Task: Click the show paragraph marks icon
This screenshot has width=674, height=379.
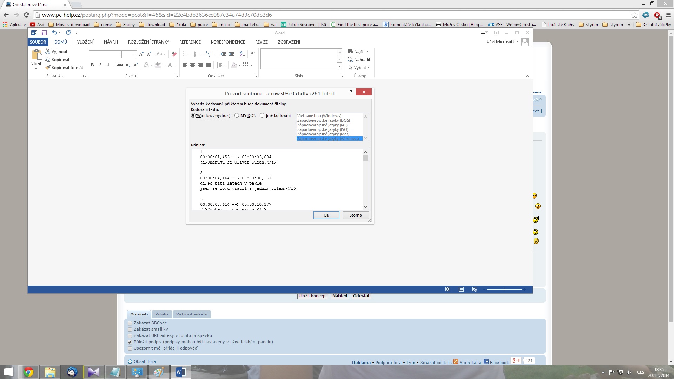Action: (x=253, y=54)
